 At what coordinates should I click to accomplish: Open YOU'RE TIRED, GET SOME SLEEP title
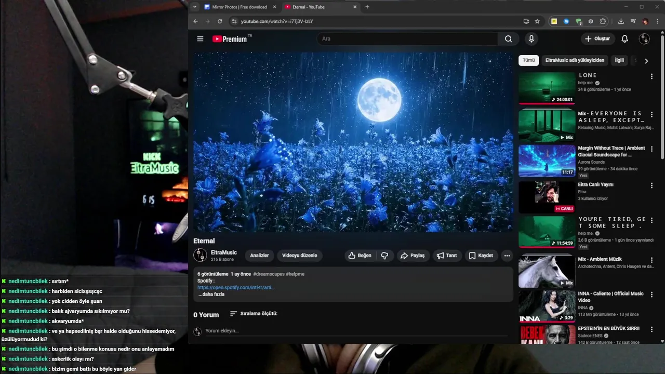(x=612, y=222)
